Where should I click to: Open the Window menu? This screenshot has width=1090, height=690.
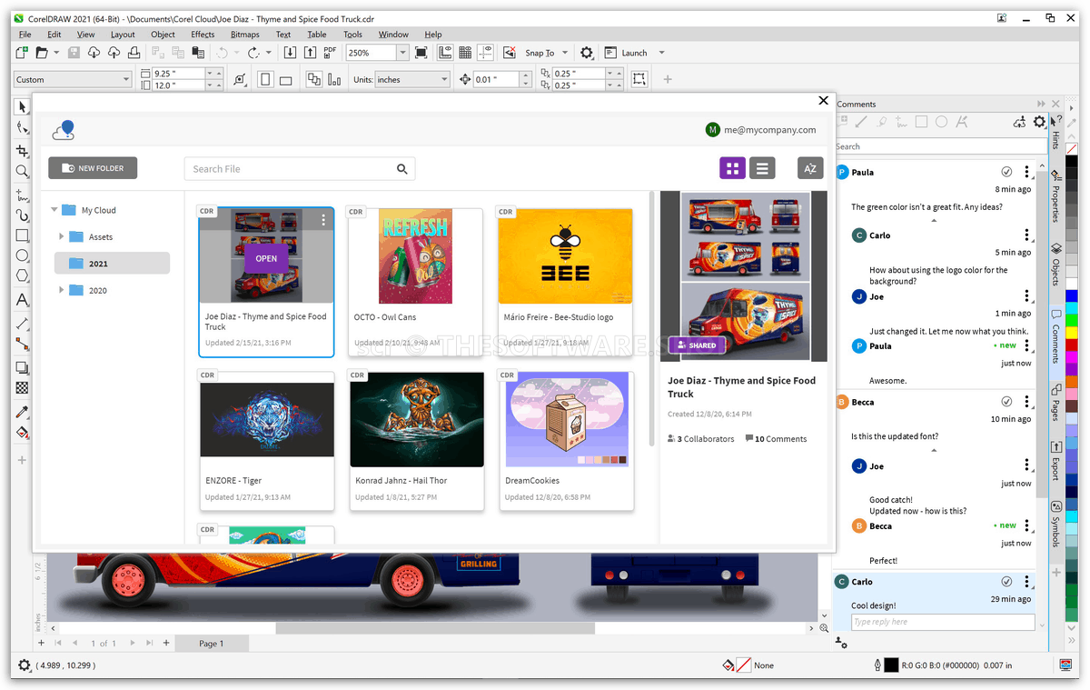[393, 35]
